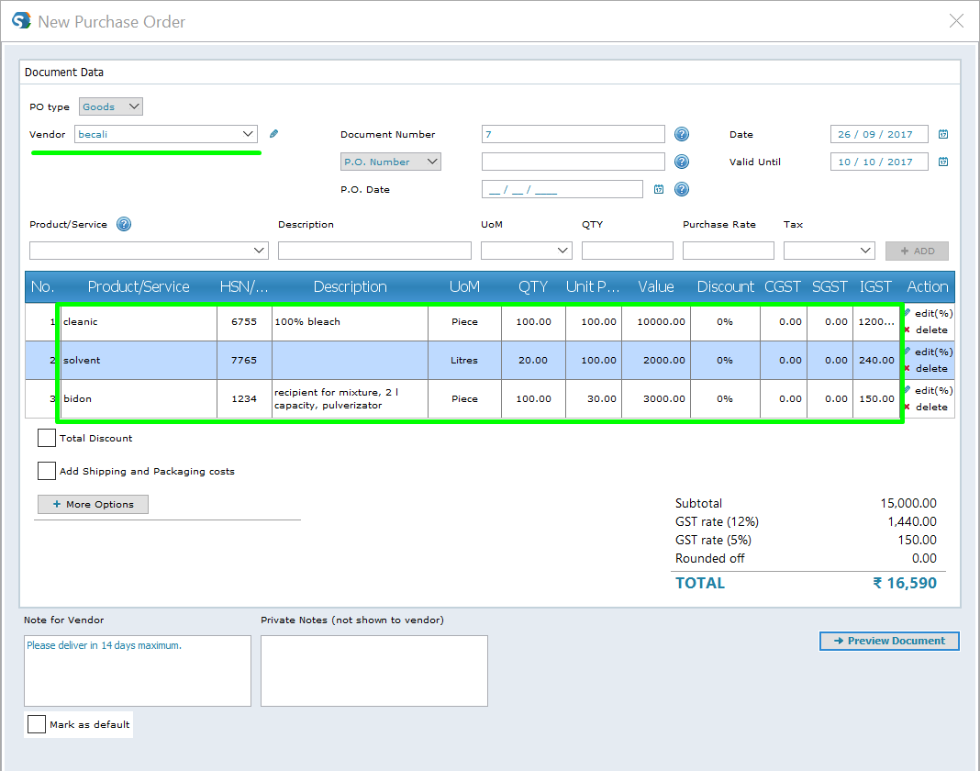The width and height of the screenshot is (980, 771).
Task: Expand More Options
Action: (x=93, y=504)
